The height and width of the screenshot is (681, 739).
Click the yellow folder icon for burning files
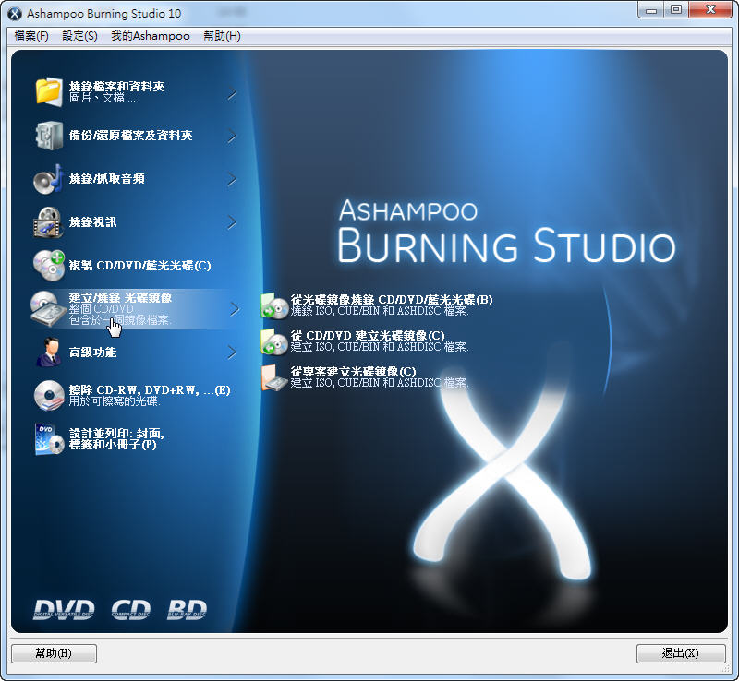coord(49,91)
